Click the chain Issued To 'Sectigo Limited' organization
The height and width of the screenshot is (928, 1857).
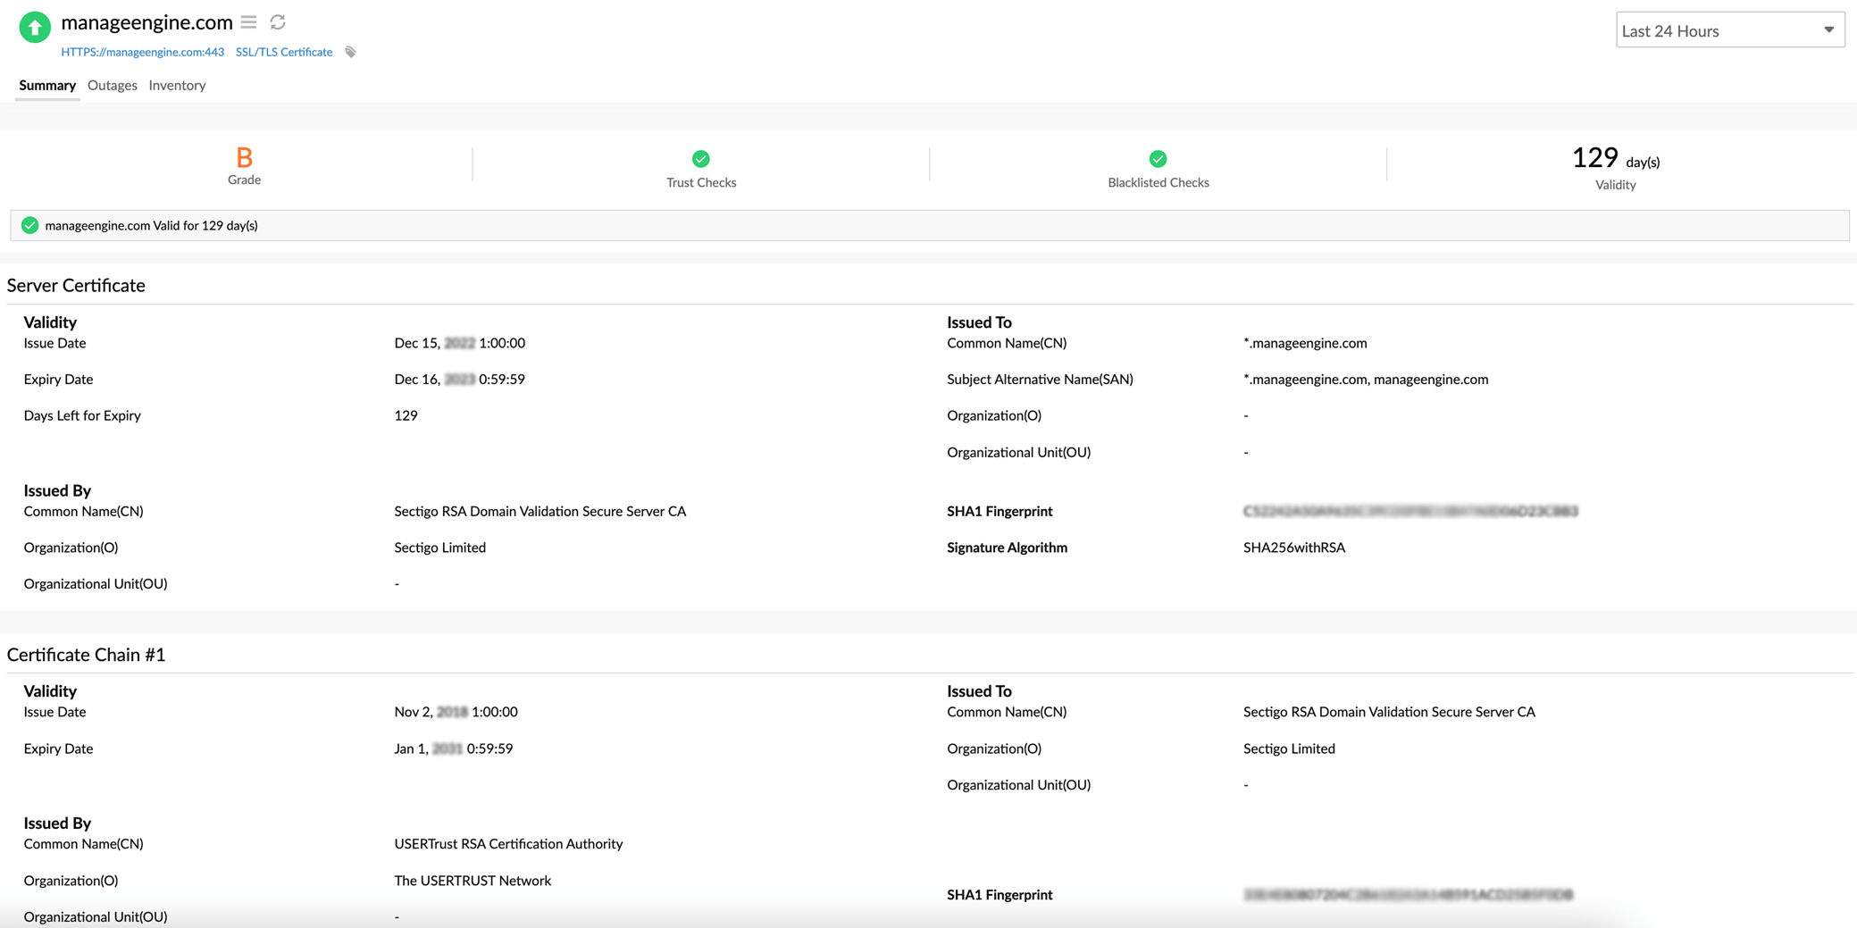coord(1289,748)
